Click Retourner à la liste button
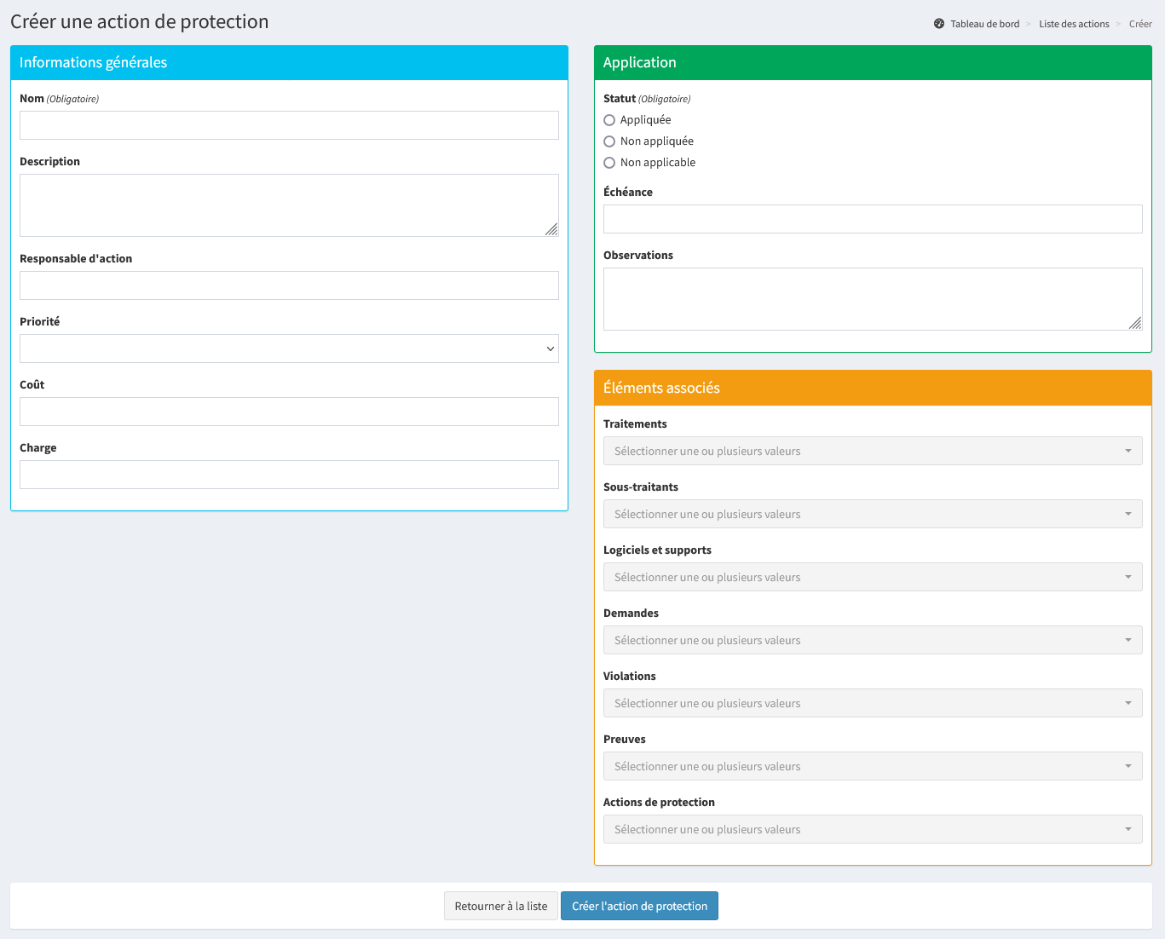 coord(501,906)
